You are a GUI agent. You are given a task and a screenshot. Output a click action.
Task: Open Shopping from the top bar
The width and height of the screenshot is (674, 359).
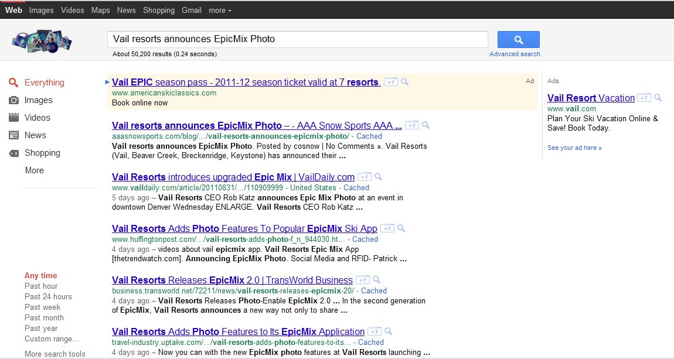coord(159,11)
